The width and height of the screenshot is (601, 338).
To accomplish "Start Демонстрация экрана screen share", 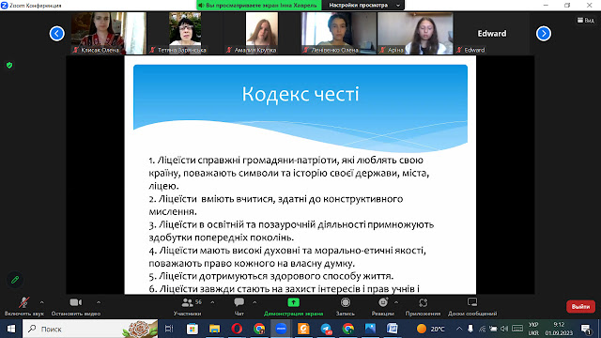I will (294, 306).
